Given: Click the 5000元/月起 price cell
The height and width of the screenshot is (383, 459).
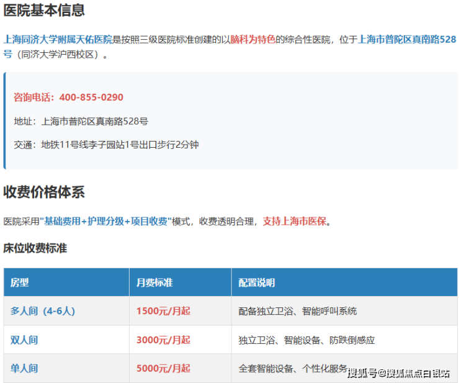Looking at the screenshot, I should click(163, 368).
